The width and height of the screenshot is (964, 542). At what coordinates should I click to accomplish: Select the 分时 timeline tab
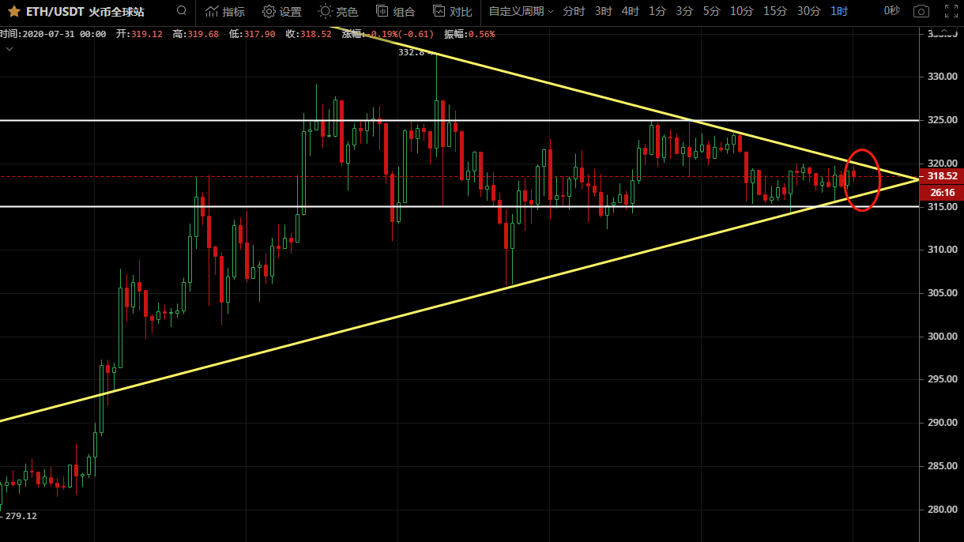(x=574, y=11)
